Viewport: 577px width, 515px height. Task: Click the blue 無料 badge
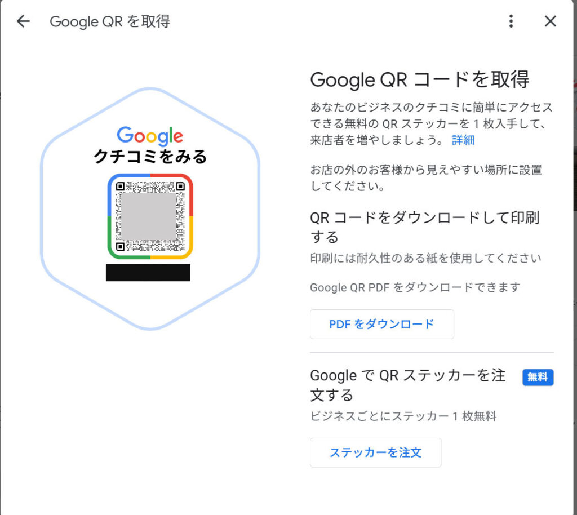pos(538,378)
